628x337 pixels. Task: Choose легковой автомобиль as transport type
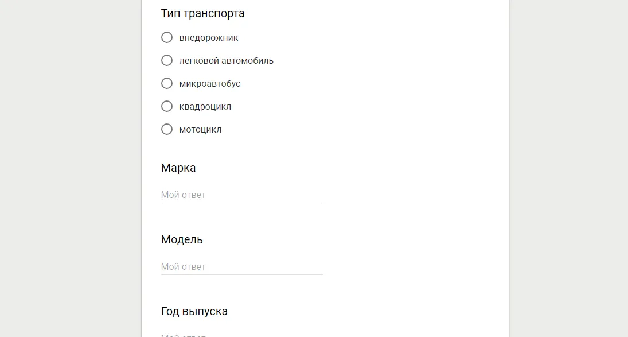tap(167, 60)
